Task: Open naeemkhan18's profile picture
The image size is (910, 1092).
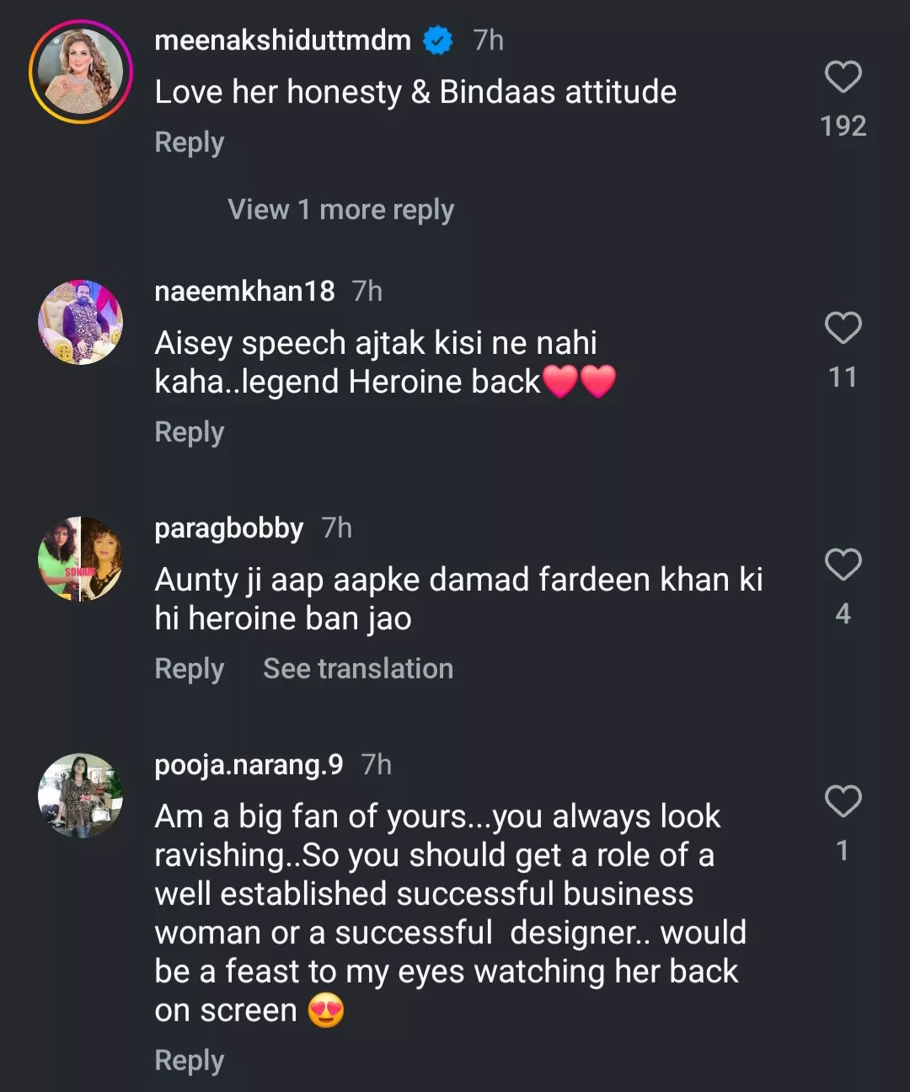Action: click(x=81, y=322)
